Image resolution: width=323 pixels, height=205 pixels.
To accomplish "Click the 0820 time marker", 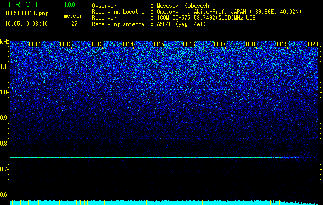I will tap(312, 44).
